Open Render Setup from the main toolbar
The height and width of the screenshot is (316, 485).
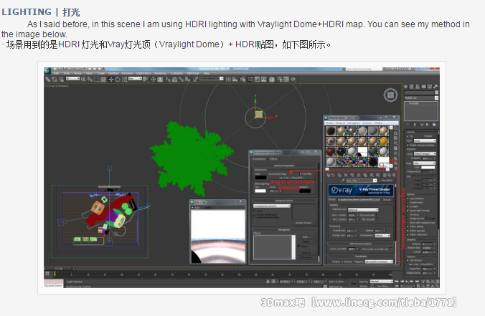[279, 79]
